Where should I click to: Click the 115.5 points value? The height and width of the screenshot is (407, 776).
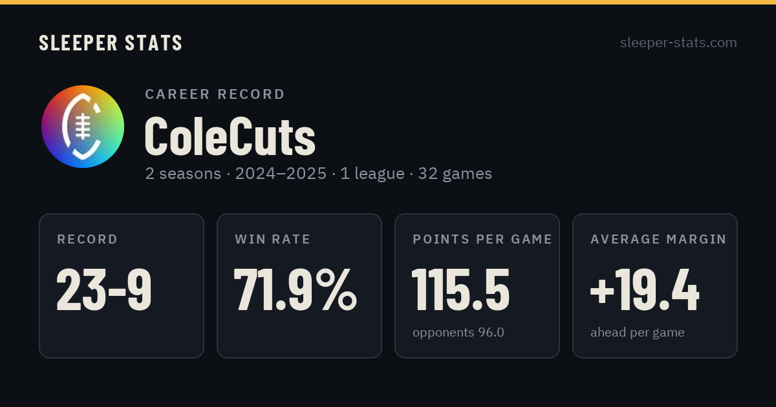click(x=461, y=289)
